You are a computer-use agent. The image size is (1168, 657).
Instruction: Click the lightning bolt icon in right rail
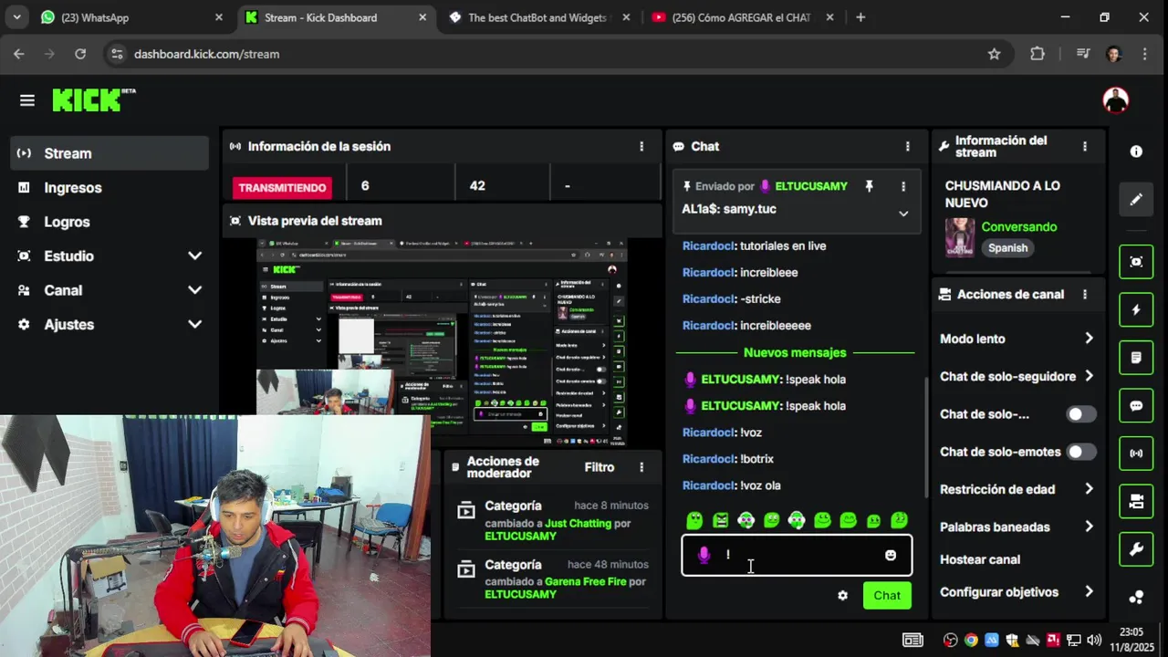point(1136,309)
